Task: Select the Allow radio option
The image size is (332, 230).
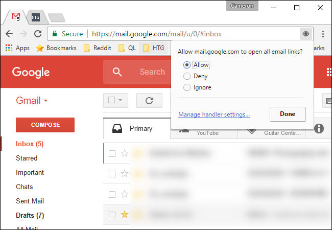Action: (x=187, y=65)
